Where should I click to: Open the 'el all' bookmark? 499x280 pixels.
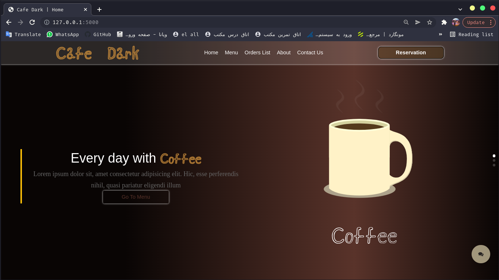click(x=186, y=34)
